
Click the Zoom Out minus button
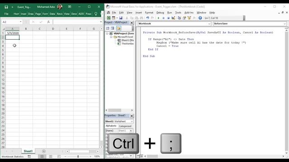click(65, 157)
